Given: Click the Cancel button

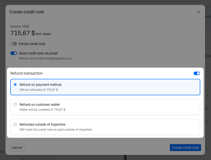Looking at the screenshot, I should [x=17, y=147].
